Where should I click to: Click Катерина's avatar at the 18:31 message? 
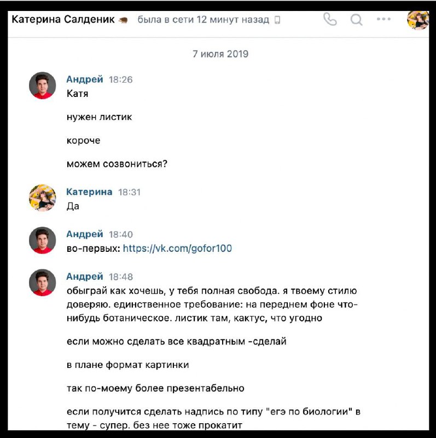pyautogui.click(x=43, y=198)
